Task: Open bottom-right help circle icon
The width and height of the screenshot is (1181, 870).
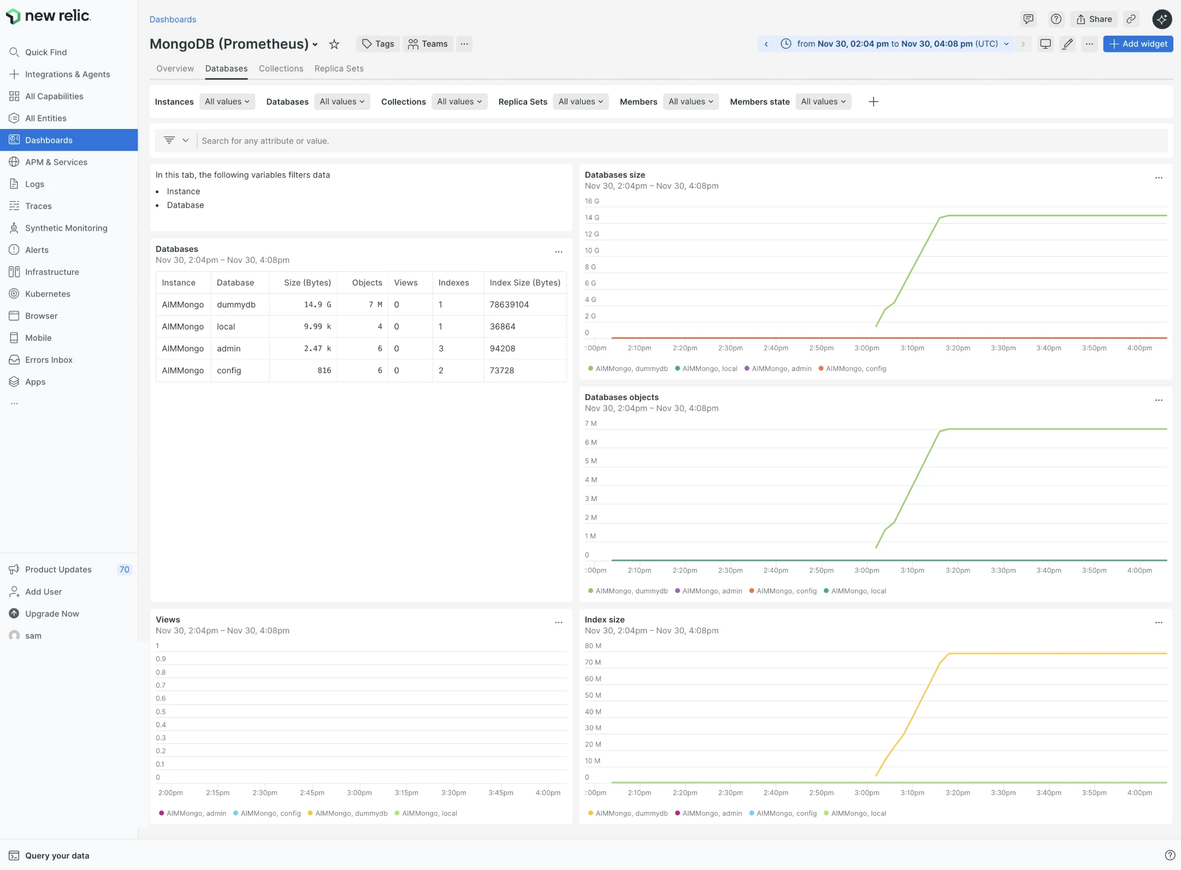Action: tap(1170, 855)
